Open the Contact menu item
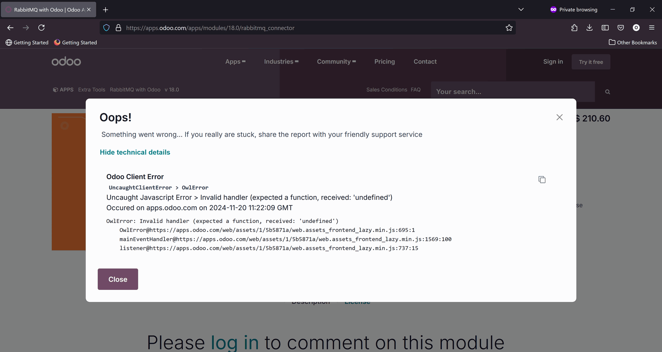Image resolution: width=662 pixels, height=352 pixels. 425,61
